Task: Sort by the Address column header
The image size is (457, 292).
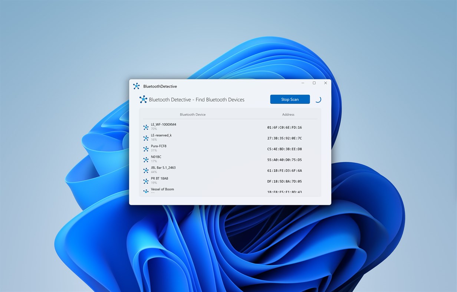Action: [x=288, y=114]
